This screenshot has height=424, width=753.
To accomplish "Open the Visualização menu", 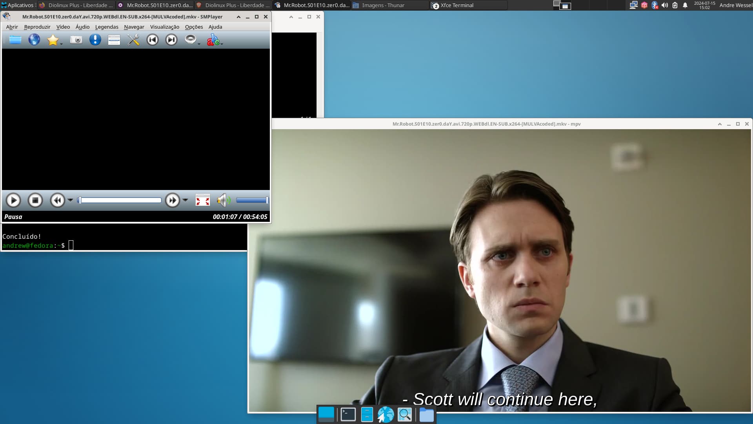I will pos(165,27).
